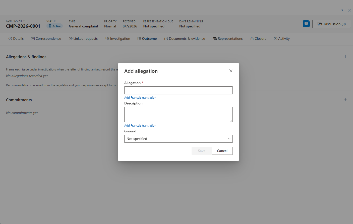Image resolution: width=353 pixels, height=224 pixels.
Task: Click the 'No commitments yet.' text
Action: tap(22, 113)
